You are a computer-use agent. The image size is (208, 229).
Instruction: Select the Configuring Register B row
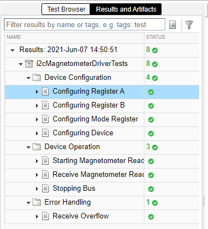102,106
